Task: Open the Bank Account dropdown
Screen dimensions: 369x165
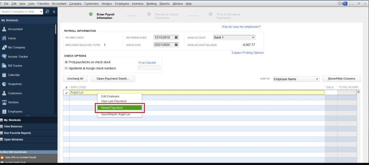Action: coord(253,37)
